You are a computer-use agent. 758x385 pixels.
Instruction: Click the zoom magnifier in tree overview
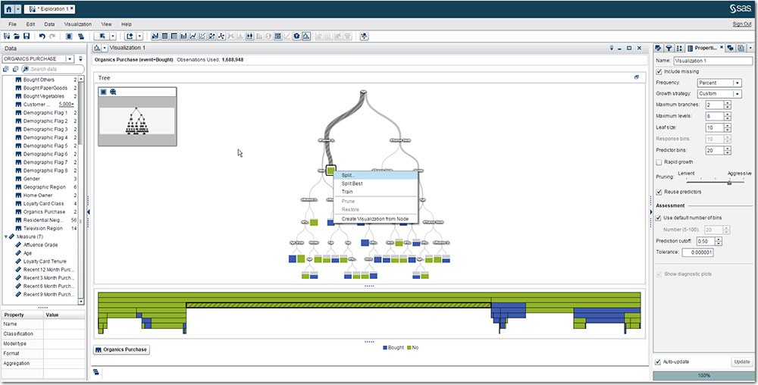113,92
